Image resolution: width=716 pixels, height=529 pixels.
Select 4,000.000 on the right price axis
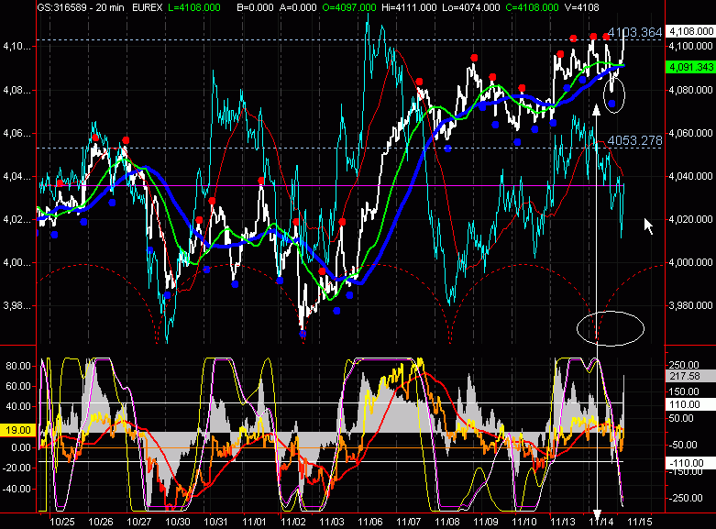(691, 262)
